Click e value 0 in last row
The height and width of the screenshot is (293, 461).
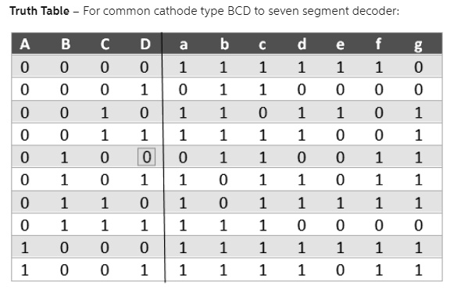point(340,270)
